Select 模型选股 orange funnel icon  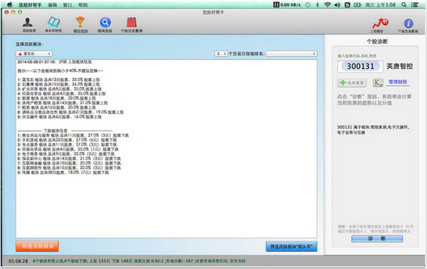(x=80, y=22)
